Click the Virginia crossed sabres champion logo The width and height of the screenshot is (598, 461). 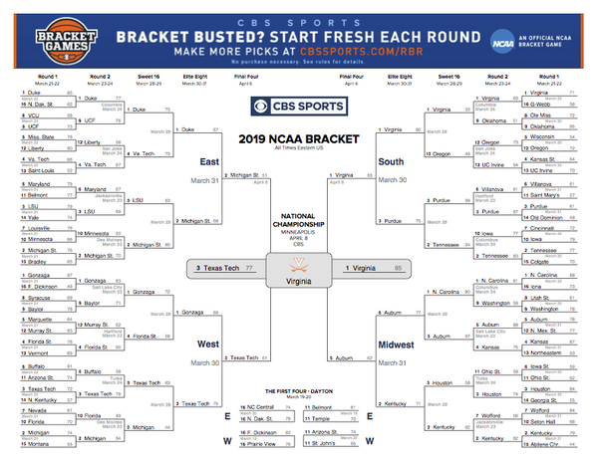pos(299,265)
